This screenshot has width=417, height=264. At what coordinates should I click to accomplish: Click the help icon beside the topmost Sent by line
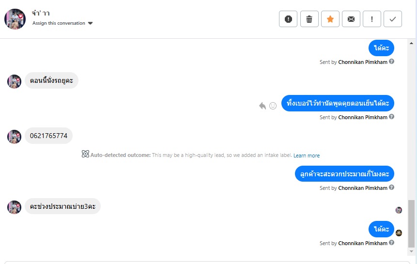391,62
